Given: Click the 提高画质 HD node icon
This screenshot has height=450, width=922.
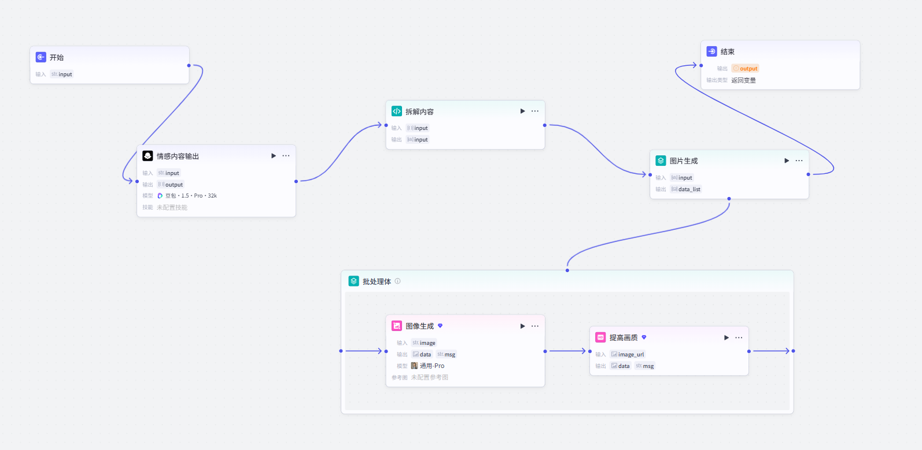Looking at the screenshot, I should click(x=601, y=337).
